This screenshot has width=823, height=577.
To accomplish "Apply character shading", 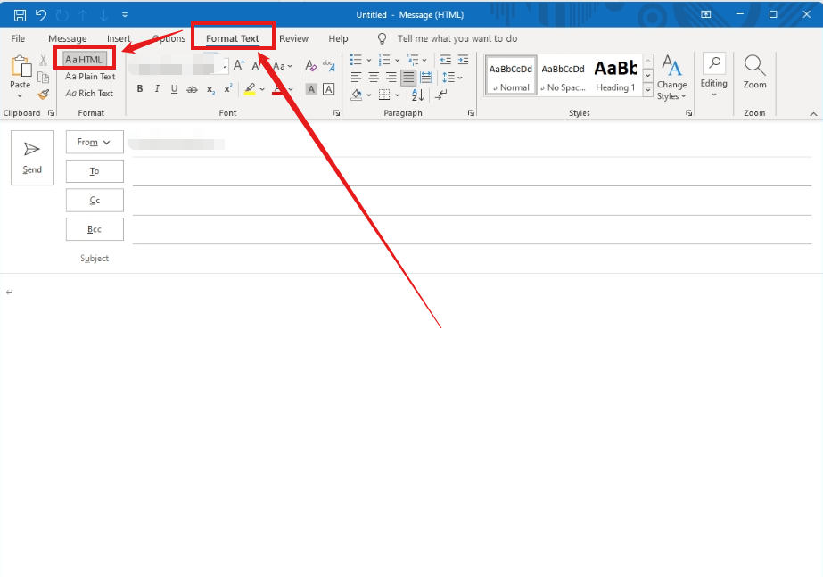I will pyautogui.click(x=311, y=88).
